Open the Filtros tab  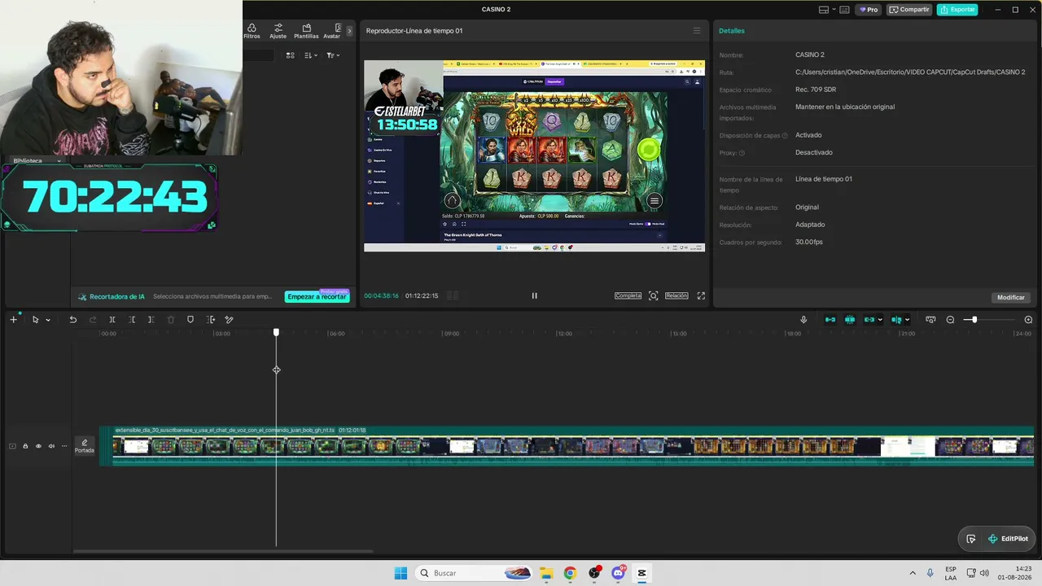[252, 31]
